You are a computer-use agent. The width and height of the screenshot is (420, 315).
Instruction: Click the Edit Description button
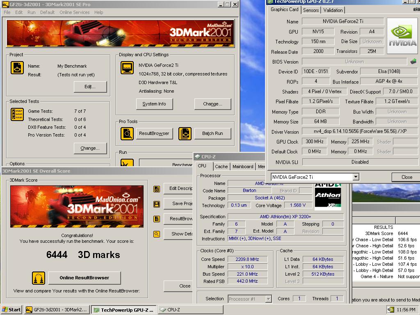(178, 188)
